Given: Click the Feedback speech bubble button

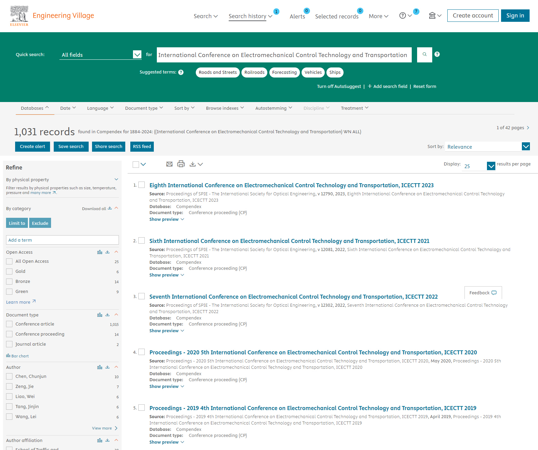Looking at the screenshot, I should [x=483, y=293].
